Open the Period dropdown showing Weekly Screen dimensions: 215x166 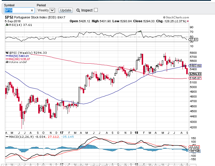(x=46, y=10)
